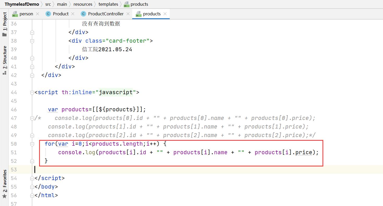
Task: Click the Structure icon in sidebar
Action: (4, 73)
